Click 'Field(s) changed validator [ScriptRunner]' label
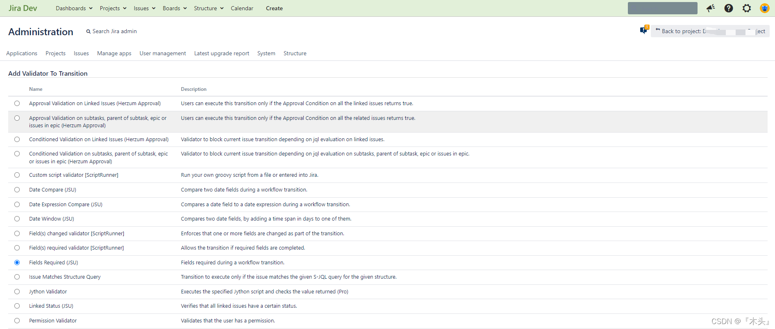The width and height of the screenshot is (775, 329). (77, 234)
